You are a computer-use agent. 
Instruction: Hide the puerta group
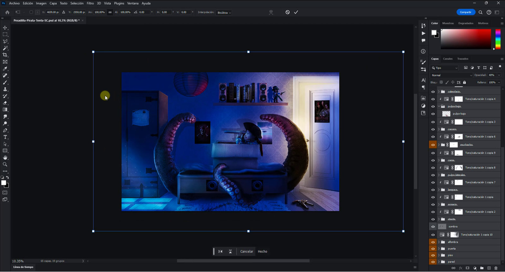[433, 249]
